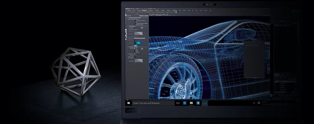Image resolution: width=314 pixels, height=124 pixels.
Task: Open Task View on the taskbar
Action: [178, 103]
